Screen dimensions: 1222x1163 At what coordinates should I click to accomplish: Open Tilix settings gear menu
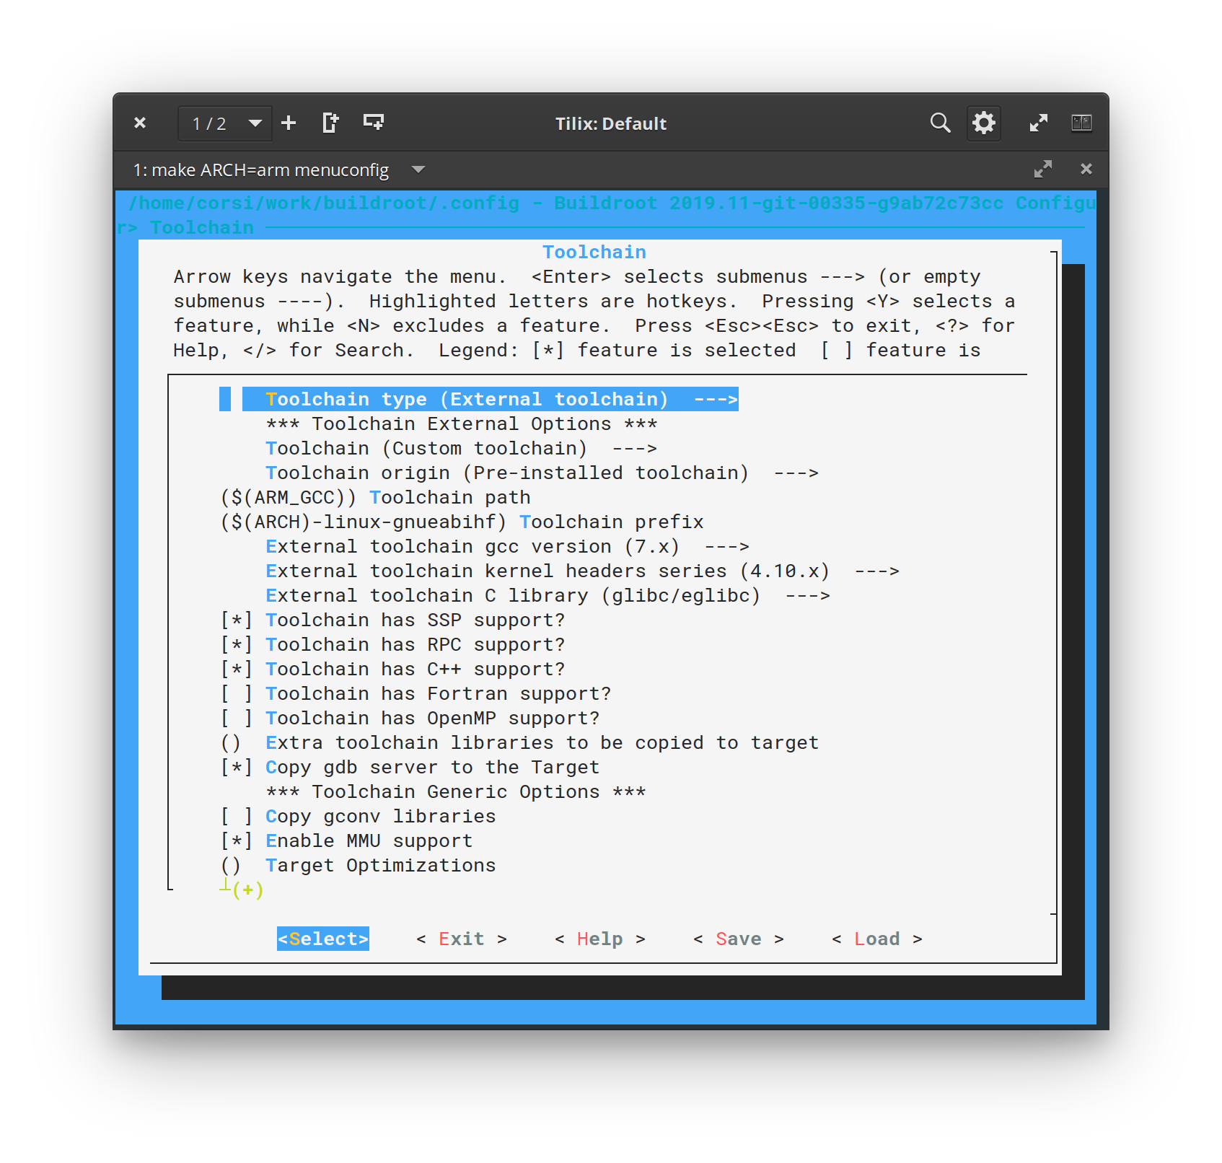984,123
